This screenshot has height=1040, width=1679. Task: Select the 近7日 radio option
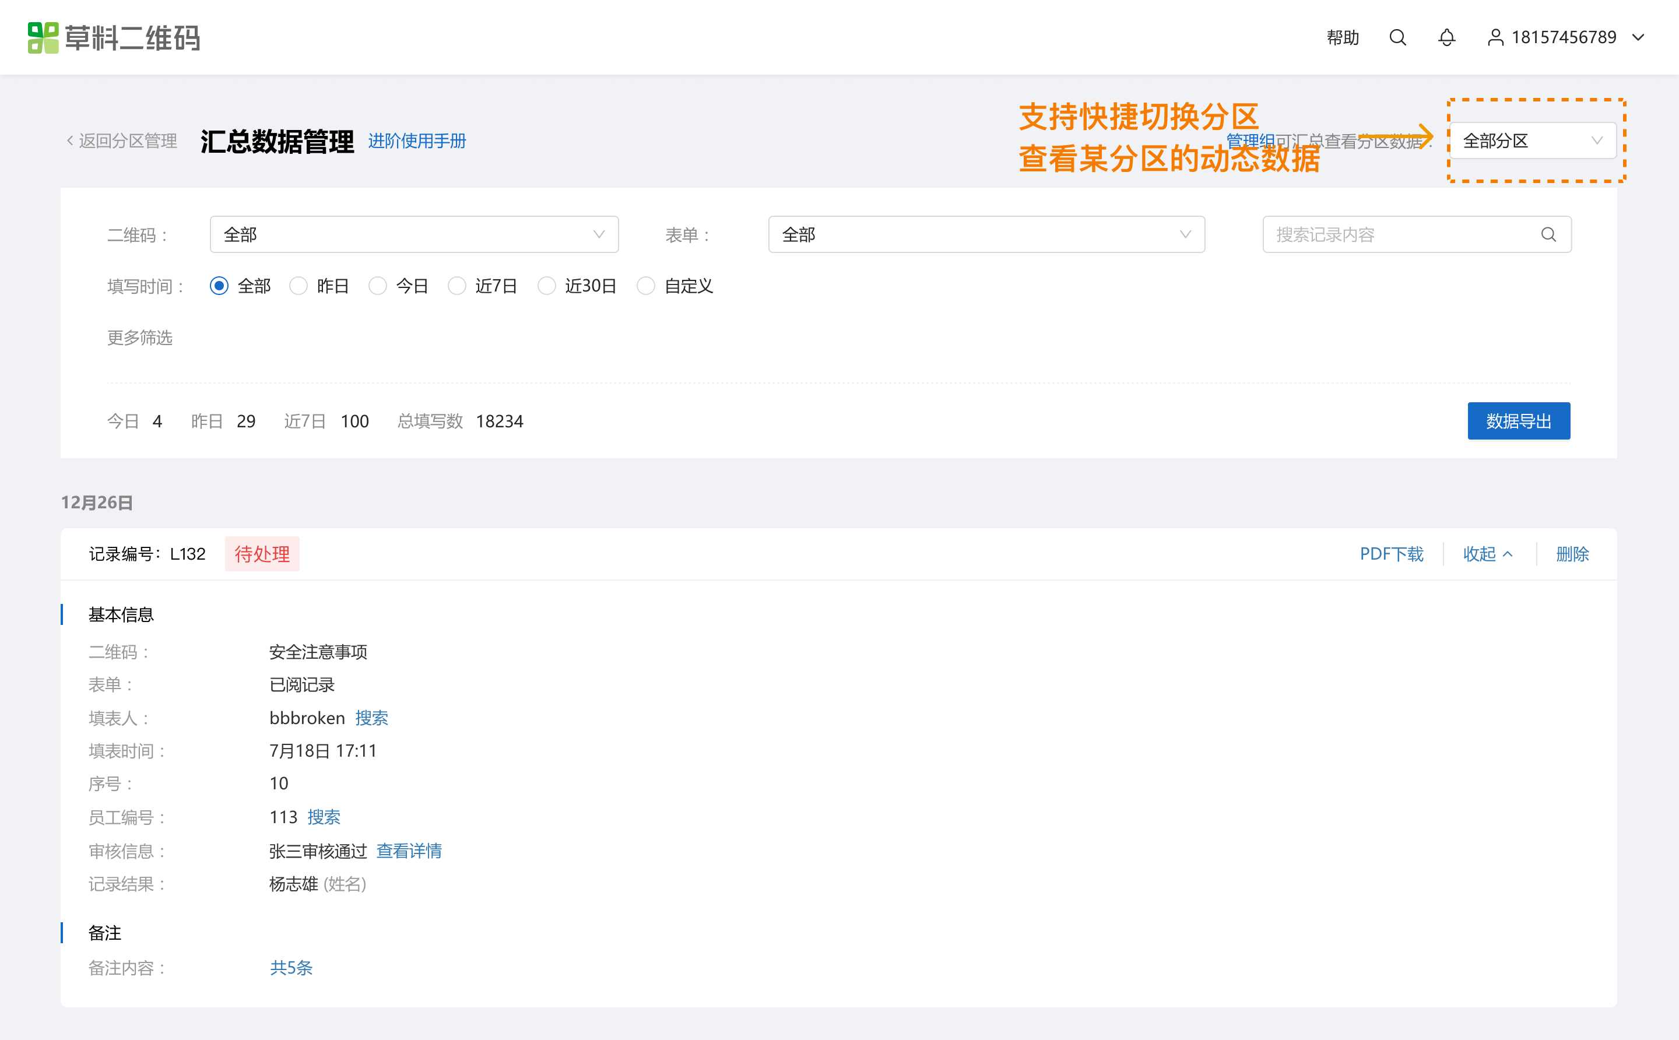pos(456,286)
